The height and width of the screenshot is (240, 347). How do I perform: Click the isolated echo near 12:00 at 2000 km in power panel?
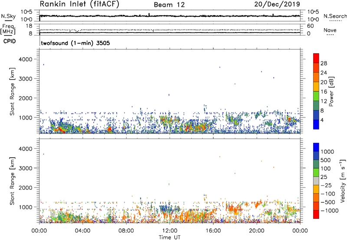pos(169,95)
